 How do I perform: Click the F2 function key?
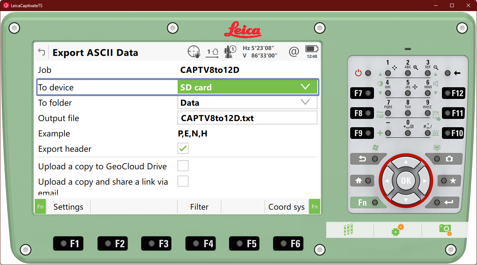[112, 244]
